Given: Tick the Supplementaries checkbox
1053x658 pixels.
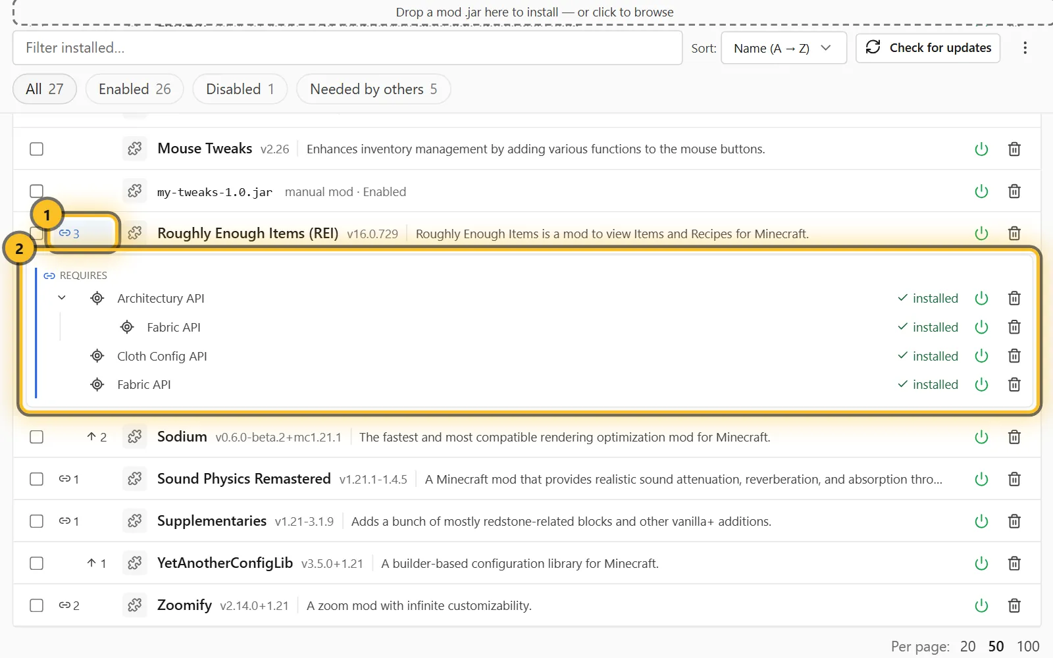Looking at the screenshot, I should click(37, 521).
